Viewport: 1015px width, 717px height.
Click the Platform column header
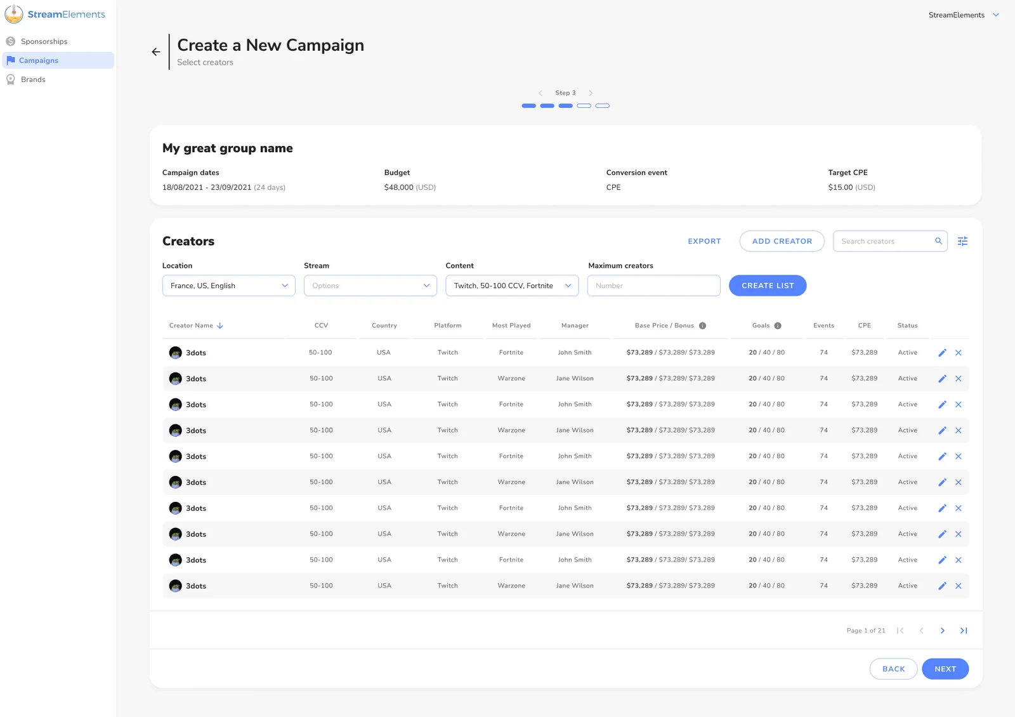(448, 326)
